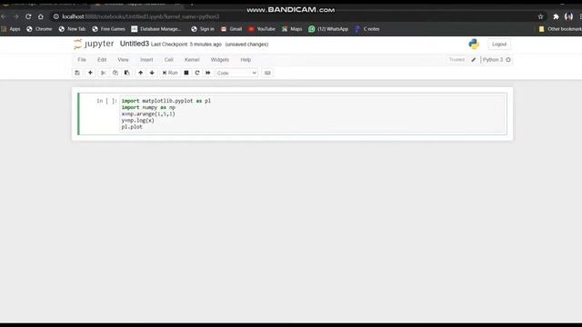The height and width of the screenshot is (327, 582).
Task: Click the browser forward arrow
Action: [15, 16]
